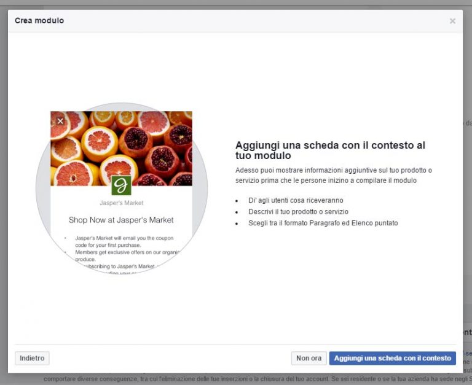Click bullet 'Descrivi il tuo prodotto o servizio'

[x=298, y=212]
